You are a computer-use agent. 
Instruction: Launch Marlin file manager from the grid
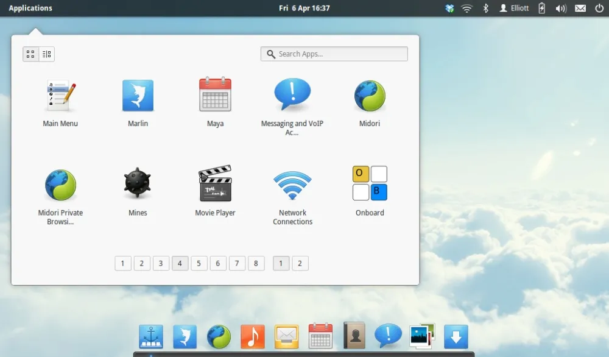click(x=138, y=96)
